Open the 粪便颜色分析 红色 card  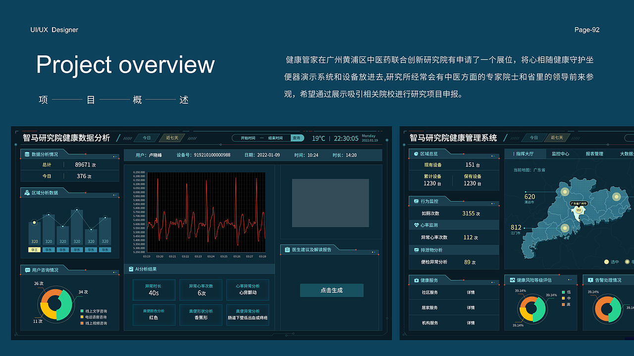pos(154,315)
